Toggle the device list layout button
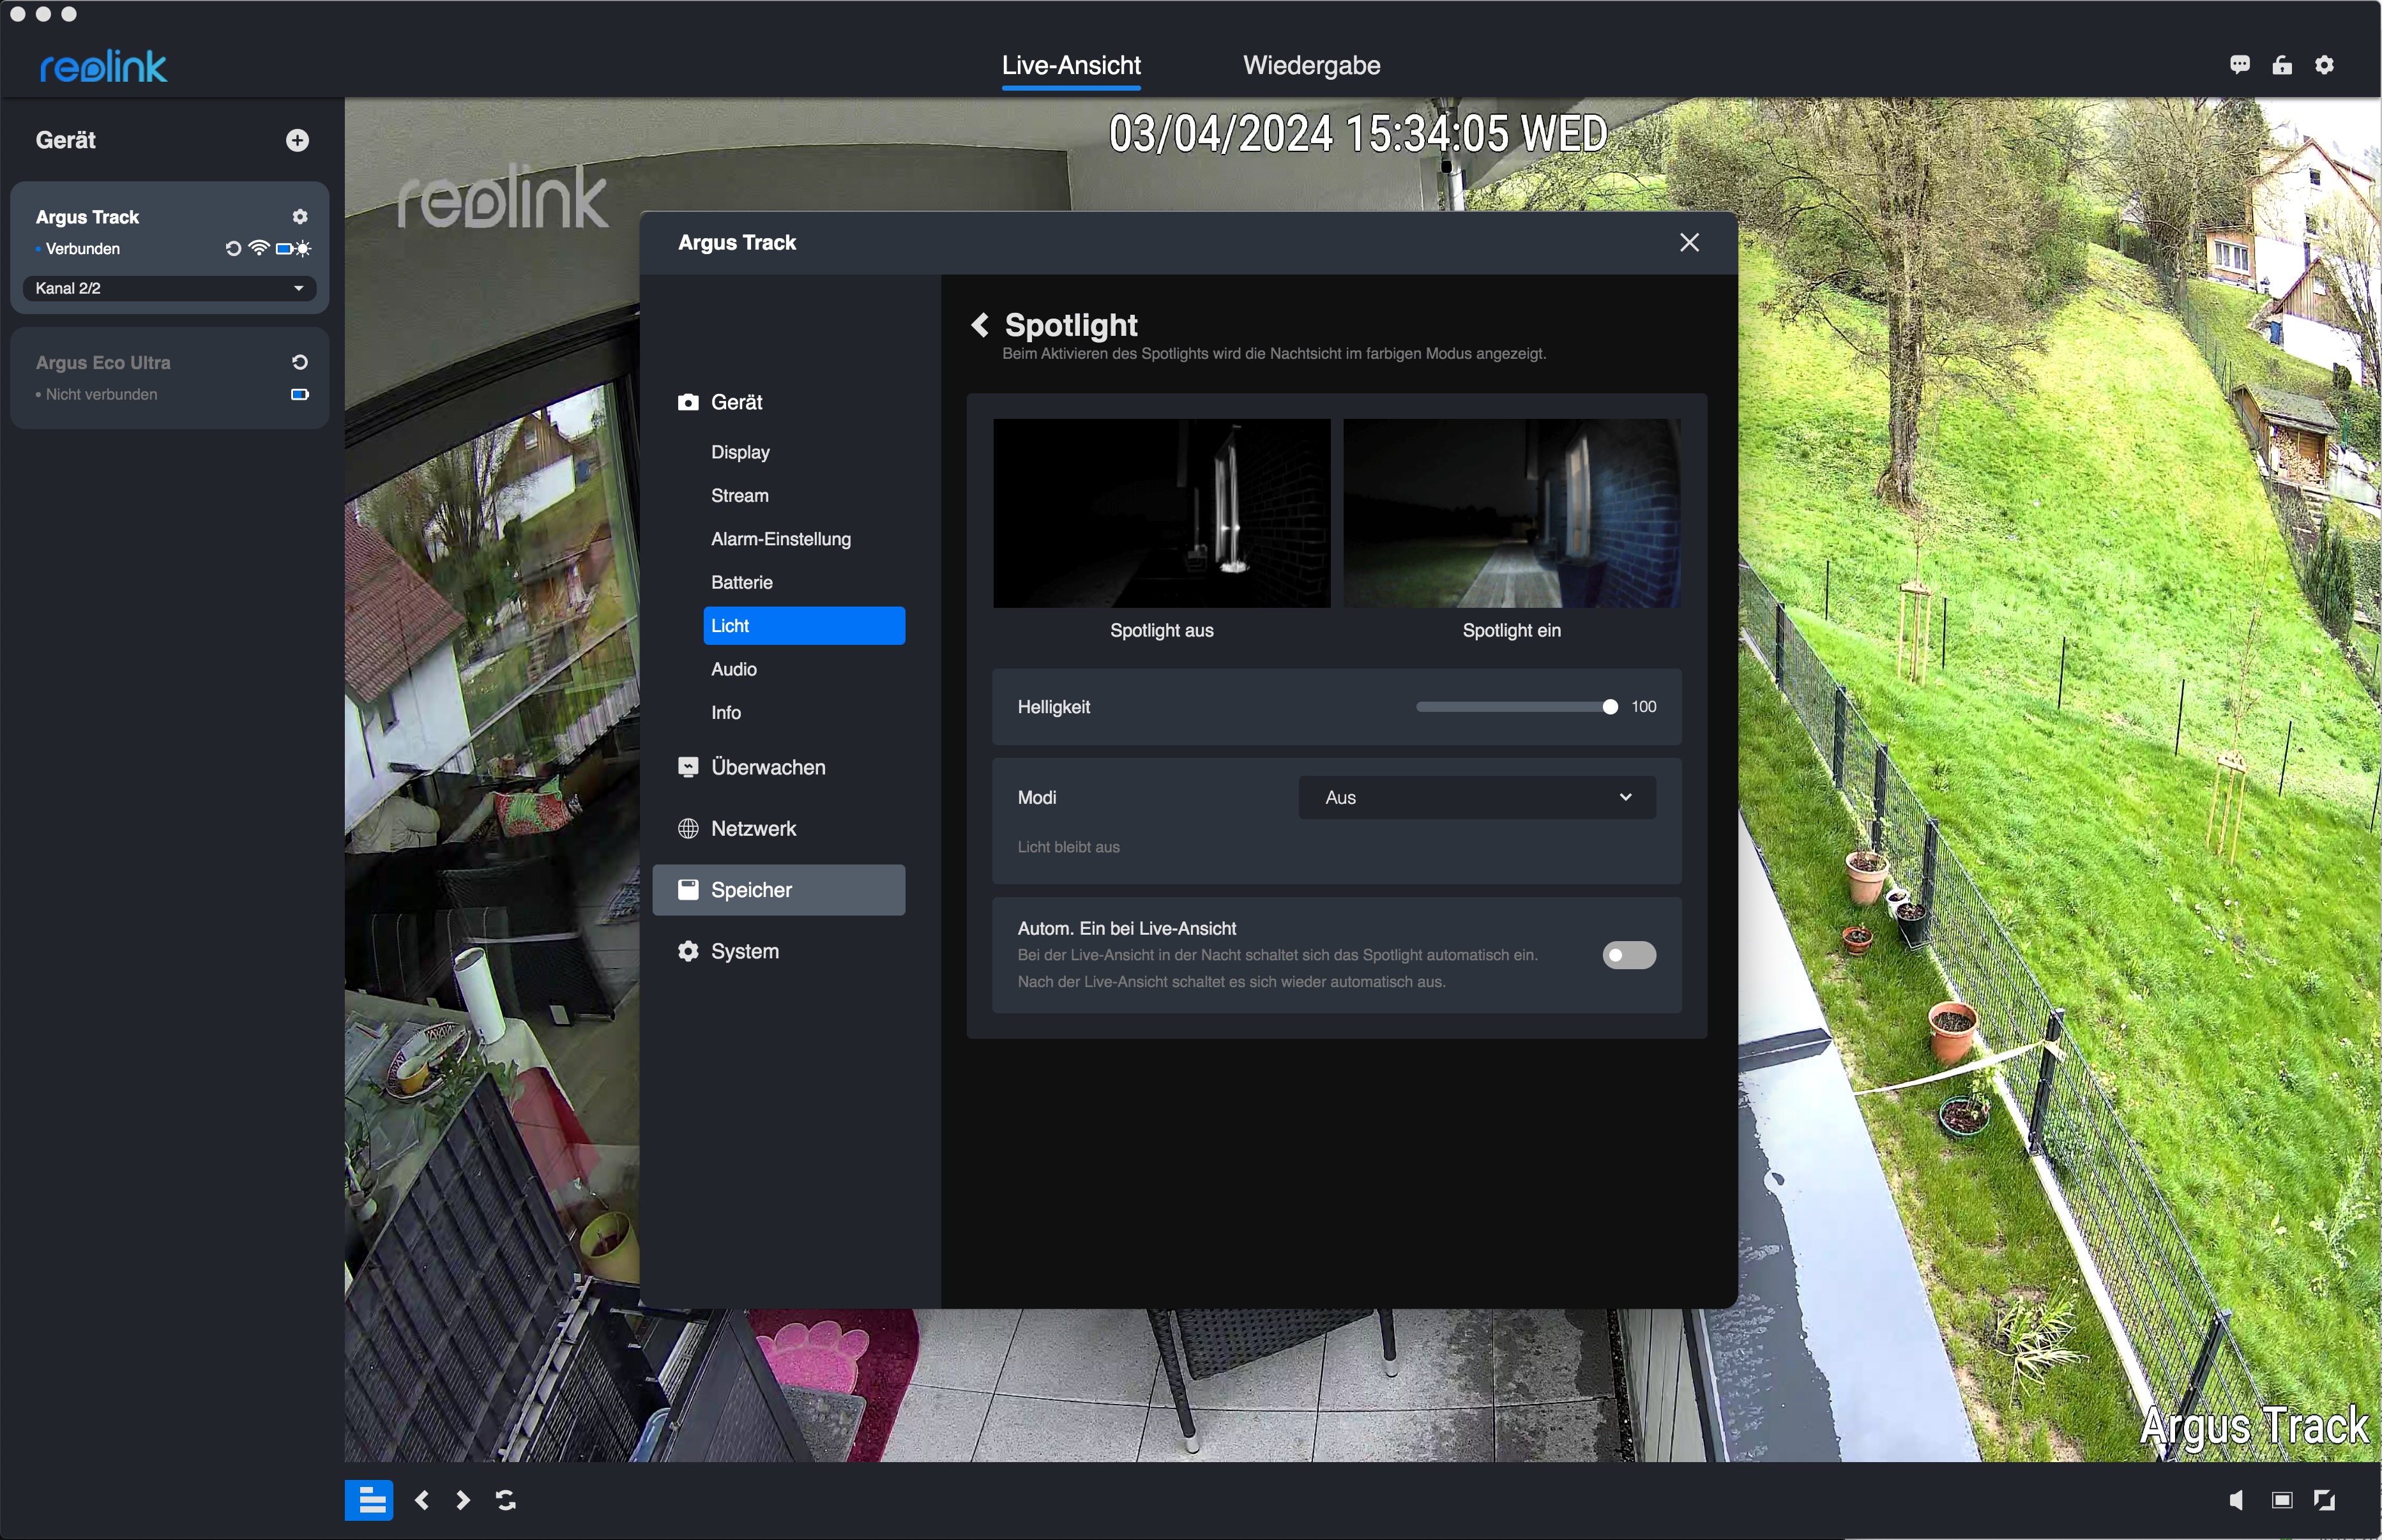The height and width of the screenshot is (1540, 2382). 369,1499
